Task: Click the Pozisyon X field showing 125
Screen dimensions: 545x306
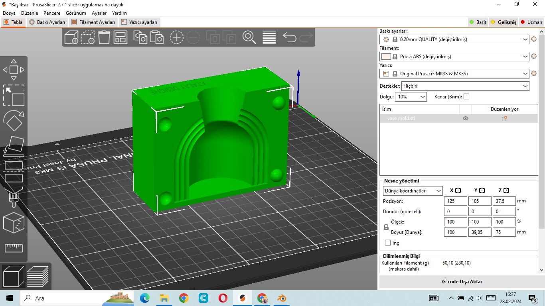Action: tap(455, 201)
